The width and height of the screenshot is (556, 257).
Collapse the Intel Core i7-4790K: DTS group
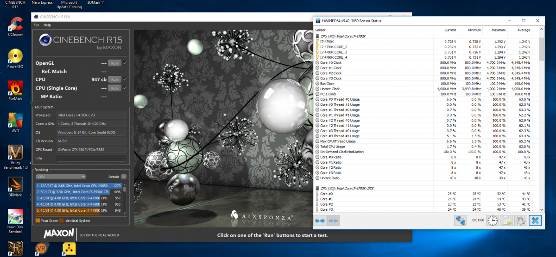(x=317, y=189)
